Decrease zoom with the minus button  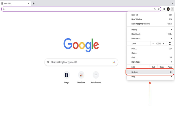(x=153, y=43)
